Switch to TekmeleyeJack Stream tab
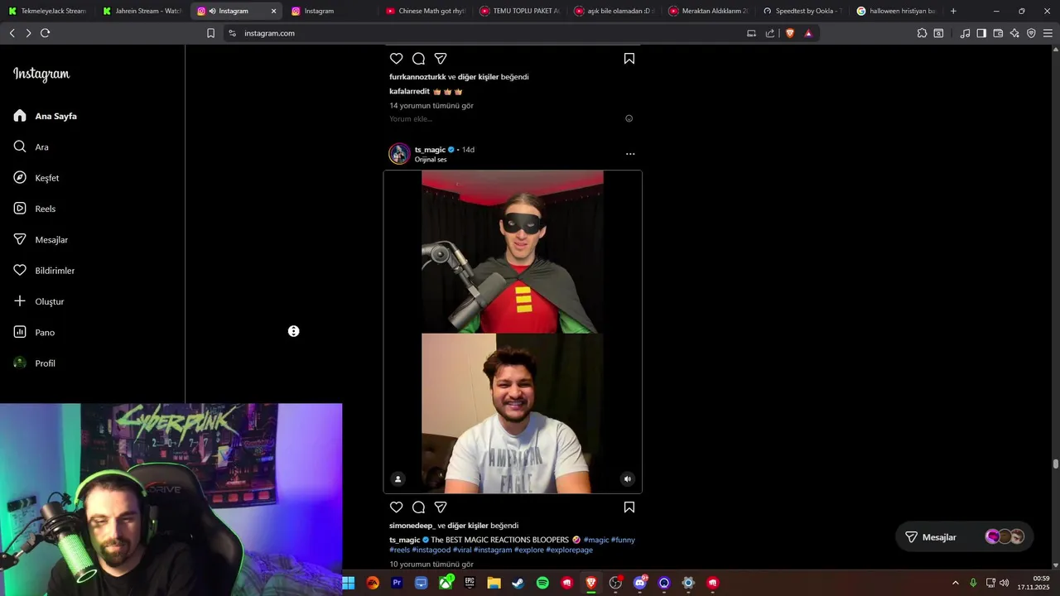The height and width of the screenshot is (596, 1060). (x=46, y=11)
